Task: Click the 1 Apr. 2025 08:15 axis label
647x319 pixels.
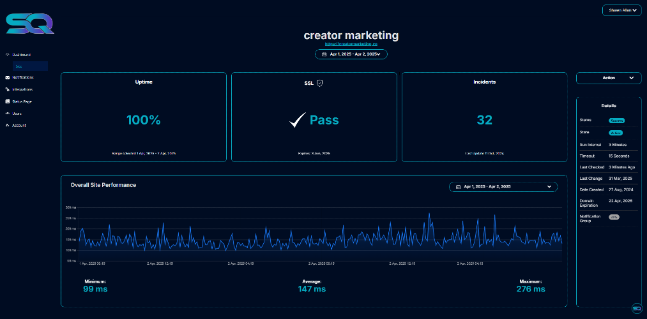Action: 92,263
